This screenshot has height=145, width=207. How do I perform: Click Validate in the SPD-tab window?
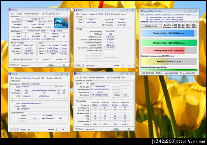pyautogui.click(x=116, y=129)
